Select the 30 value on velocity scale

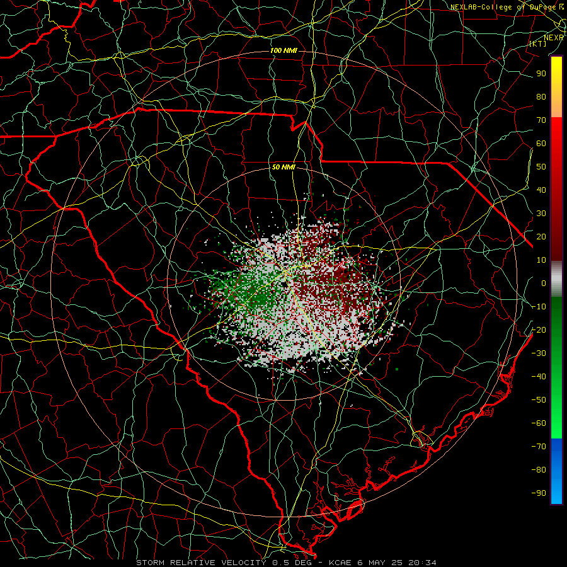pyautogui.click(x=541, y=214)
